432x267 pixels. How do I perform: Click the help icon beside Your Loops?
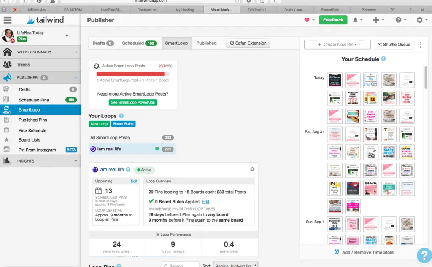[121, 116]
